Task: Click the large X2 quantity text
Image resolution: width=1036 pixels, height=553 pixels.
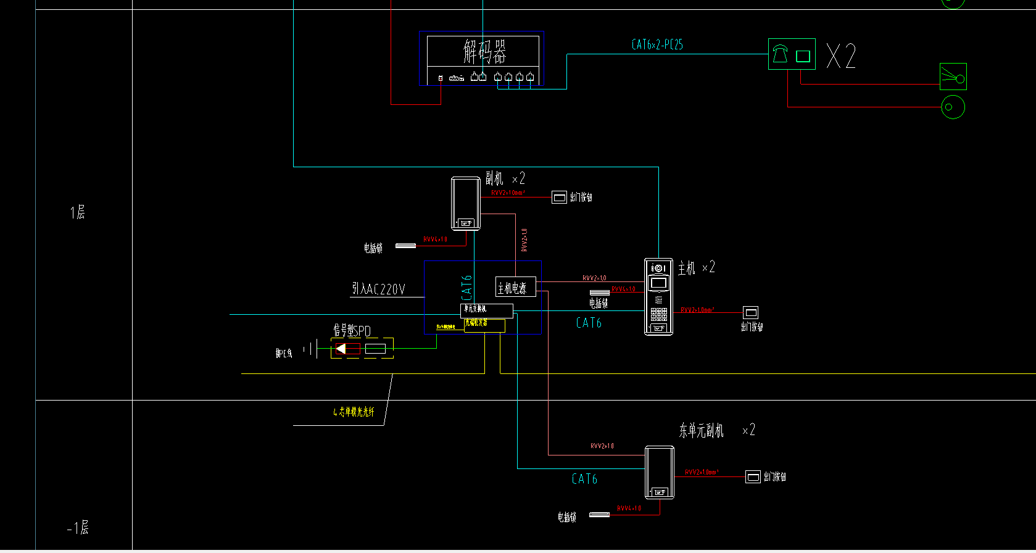Action: point(841,56)
